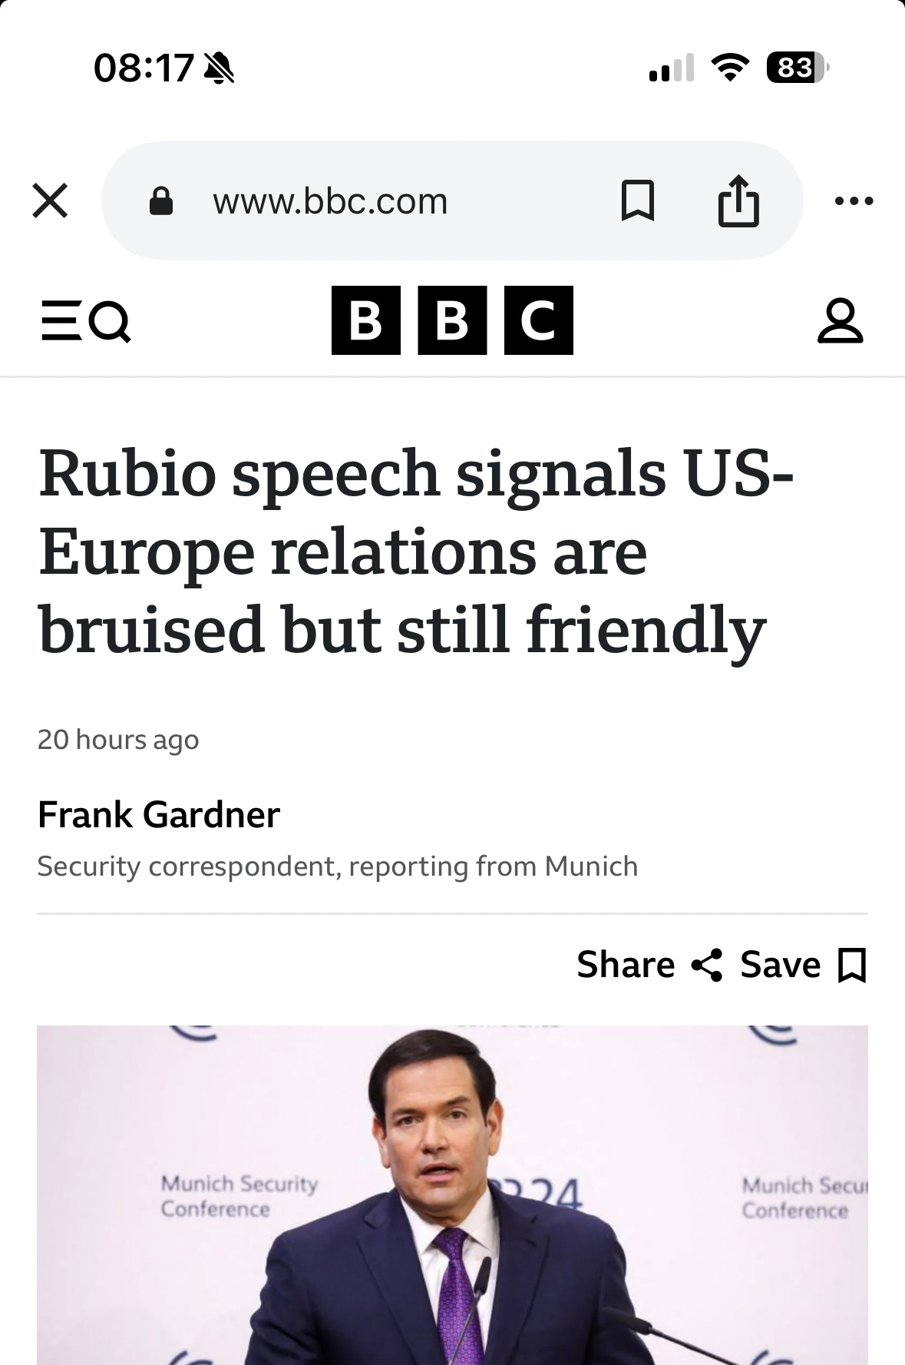Tap the Share button below byline
This screenshot has width=905, height=1365.
pos(626,965)
